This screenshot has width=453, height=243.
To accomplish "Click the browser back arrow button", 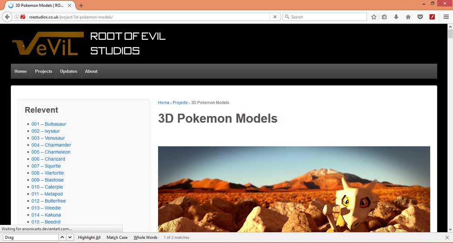I will click(7, 17).
